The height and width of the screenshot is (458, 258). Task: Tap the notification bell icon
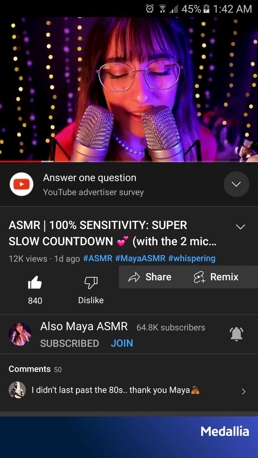tap(237, 334)
